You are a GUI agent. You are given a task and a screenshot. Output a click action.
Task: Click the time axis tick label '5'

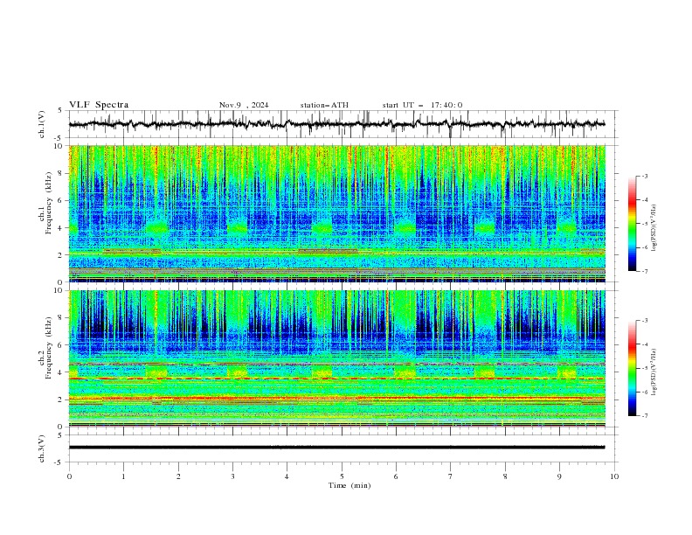pos(342,476)
